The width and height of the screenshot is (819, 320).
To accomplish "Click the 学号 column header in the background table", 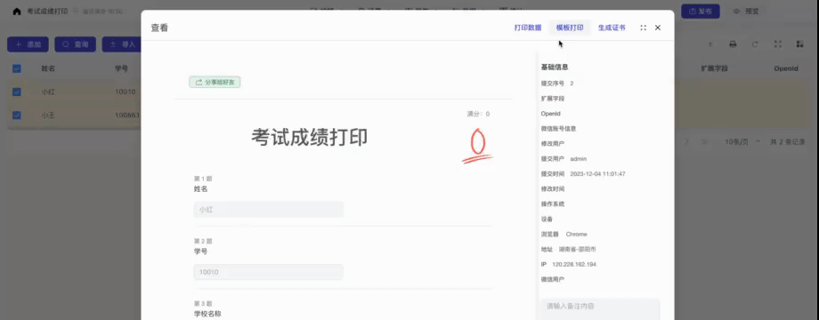I will click(x=121, y=68).
